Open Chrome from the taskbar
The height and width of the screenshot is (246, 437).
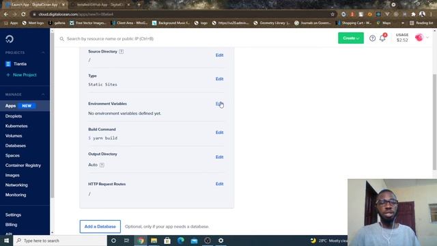click(x=141, y=241)
